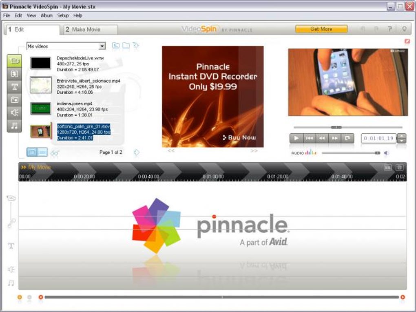Click the light bulb tips icon
Viewport: 416px width, 312px height.
[404, 29]
